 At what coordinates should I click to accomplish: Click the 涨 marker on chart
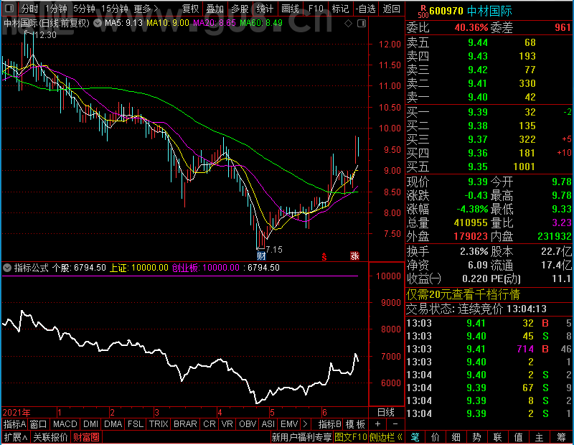[354, 256]
